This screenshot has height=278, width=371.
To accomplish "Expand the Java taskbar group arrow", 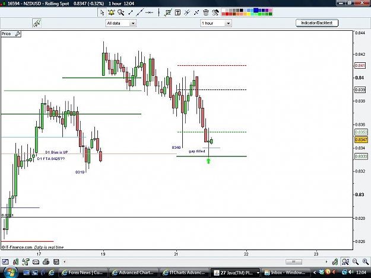I will 258,273.
